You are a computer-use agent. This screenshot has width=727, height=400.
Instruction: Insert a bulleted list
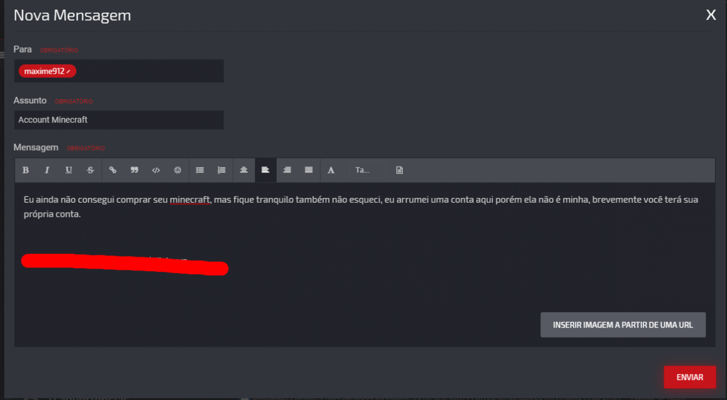200,170
